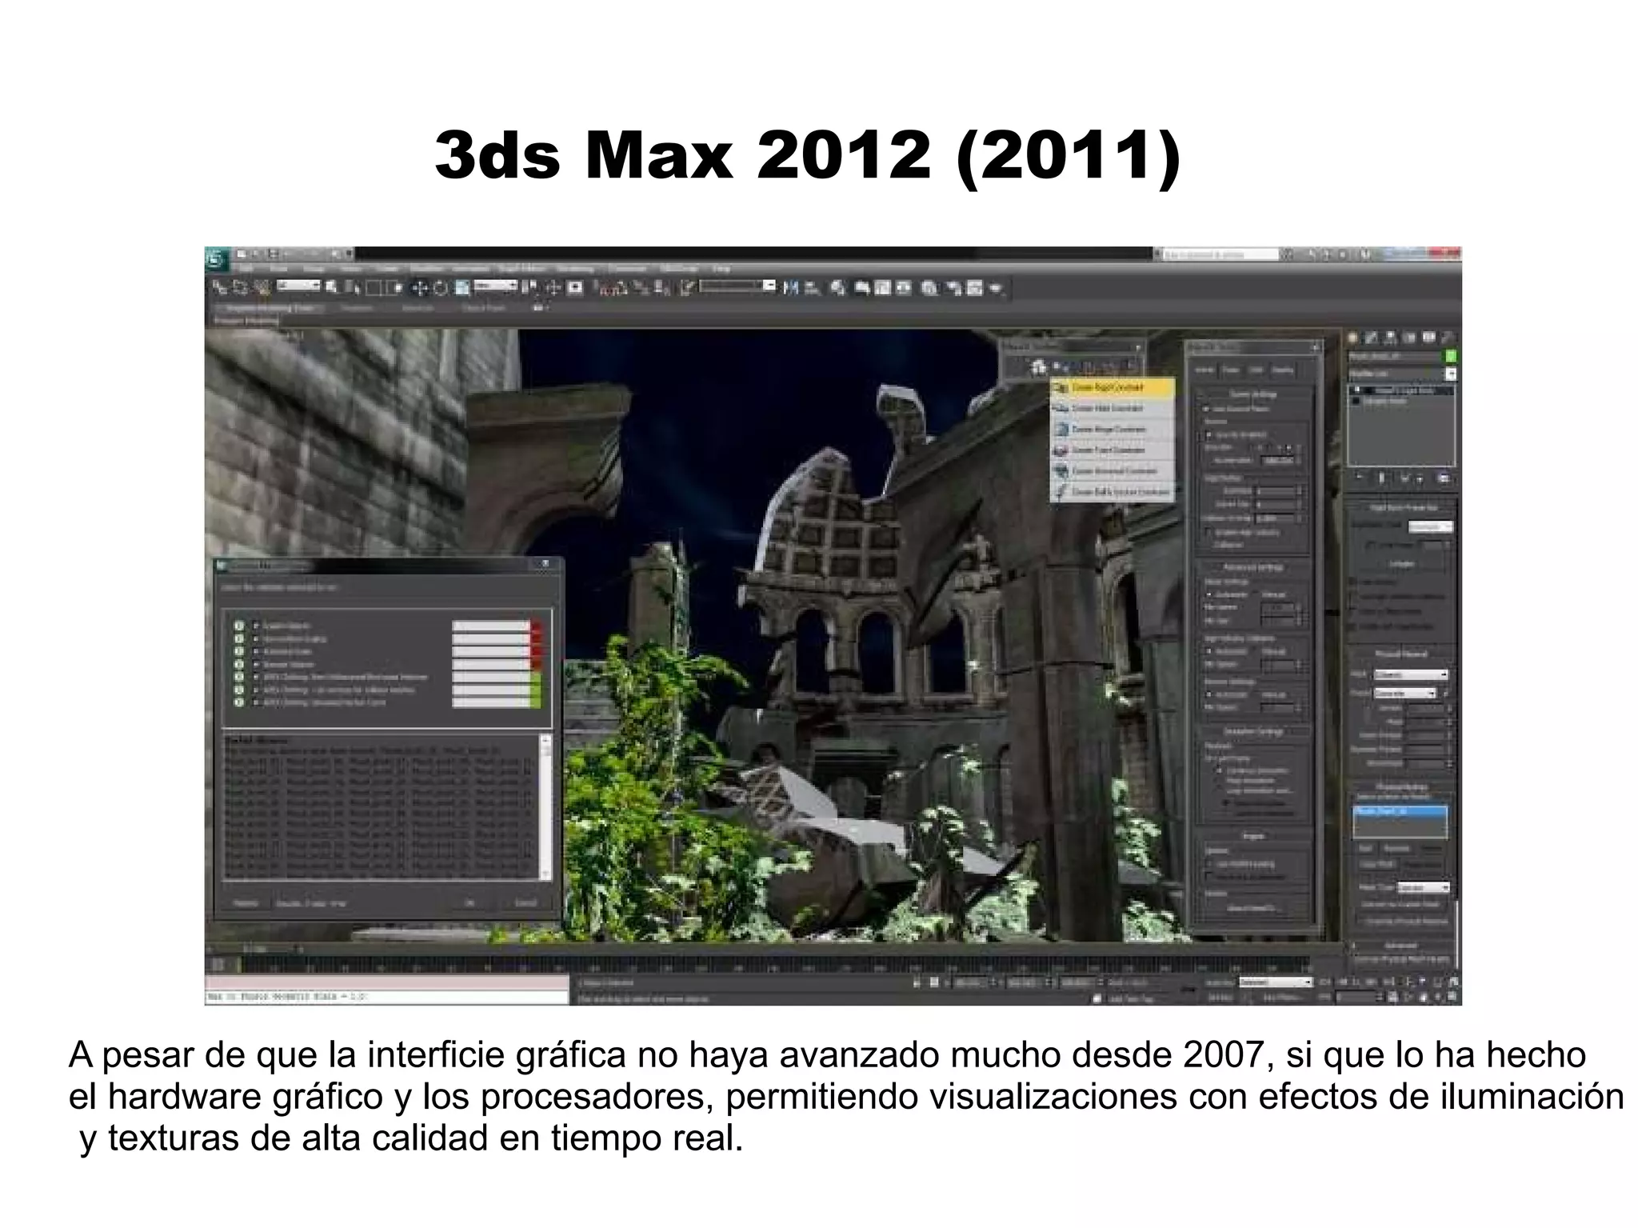Image resolution: width=1638 pixels, height=1228 pixels.
Task: Select the first item in modifier stack
Action: coord(1402,390)
